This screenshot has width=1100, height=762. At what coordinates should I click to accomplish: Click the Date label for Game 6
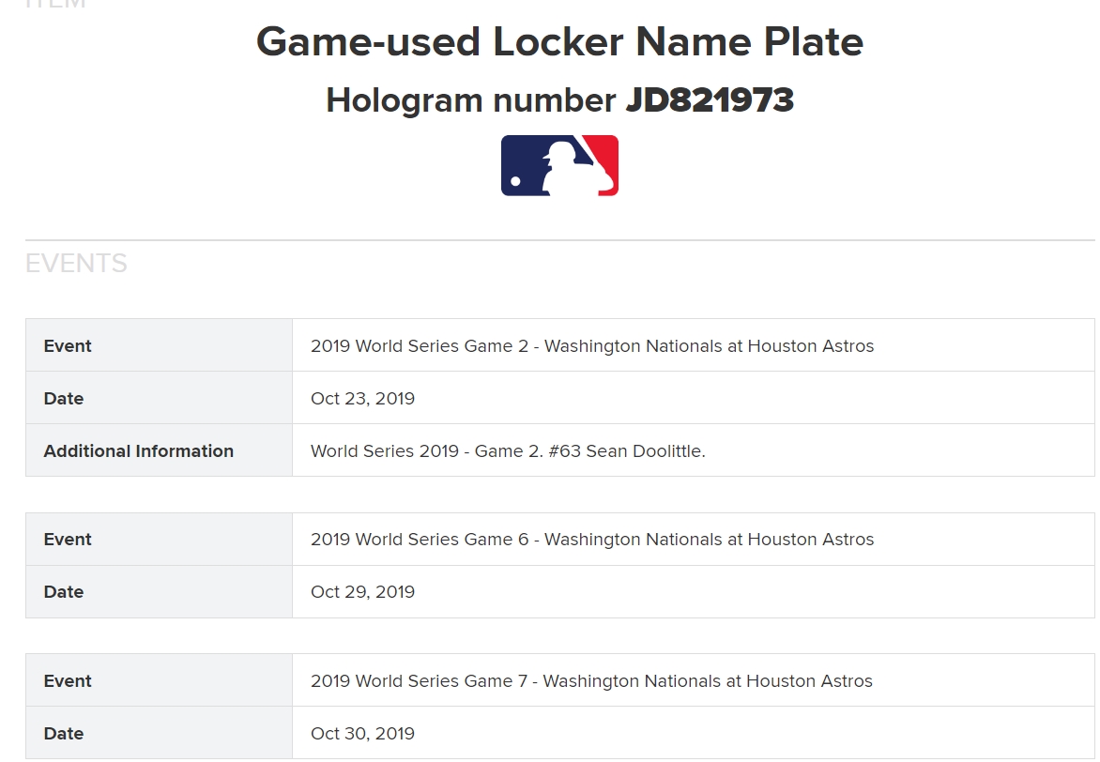click(x=63, y=592)
